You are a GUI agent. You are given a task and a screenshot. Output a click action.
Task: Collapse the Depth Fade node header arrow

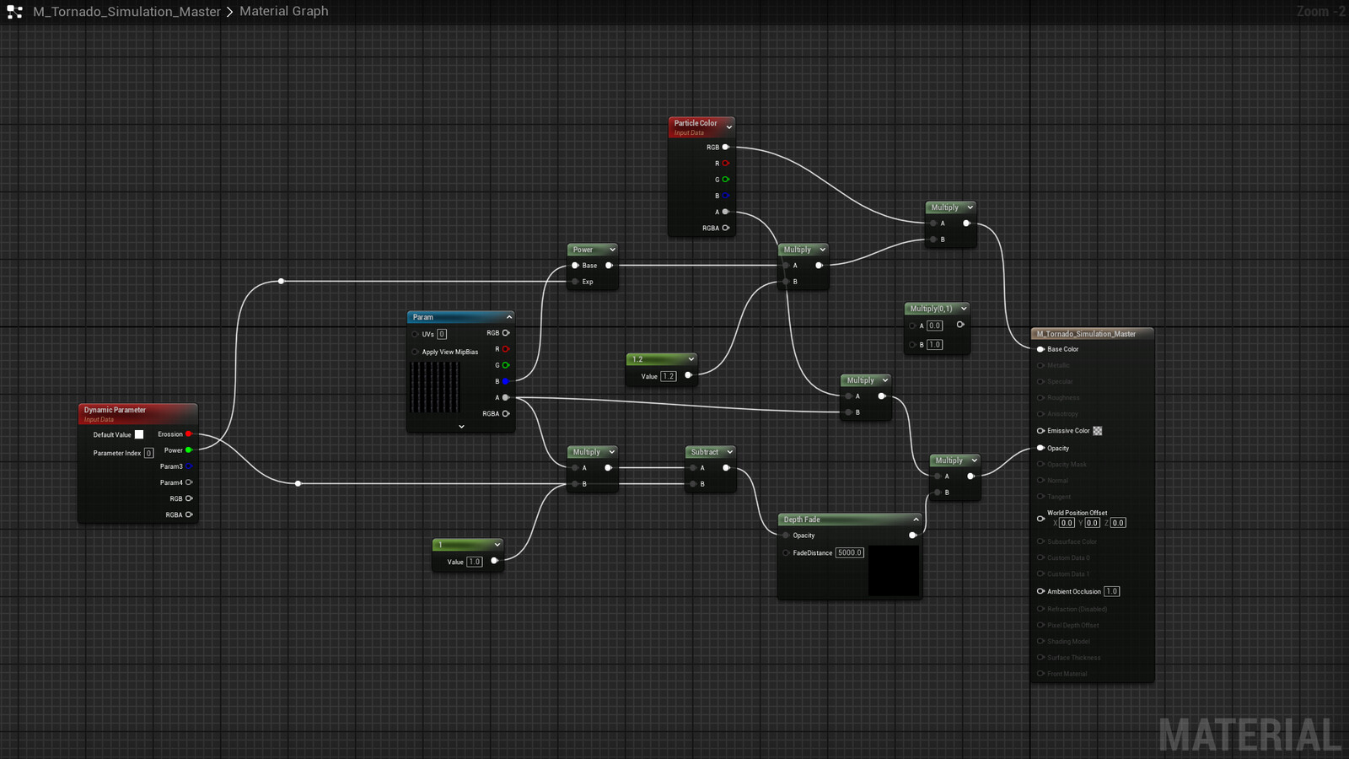pos(916,519)
